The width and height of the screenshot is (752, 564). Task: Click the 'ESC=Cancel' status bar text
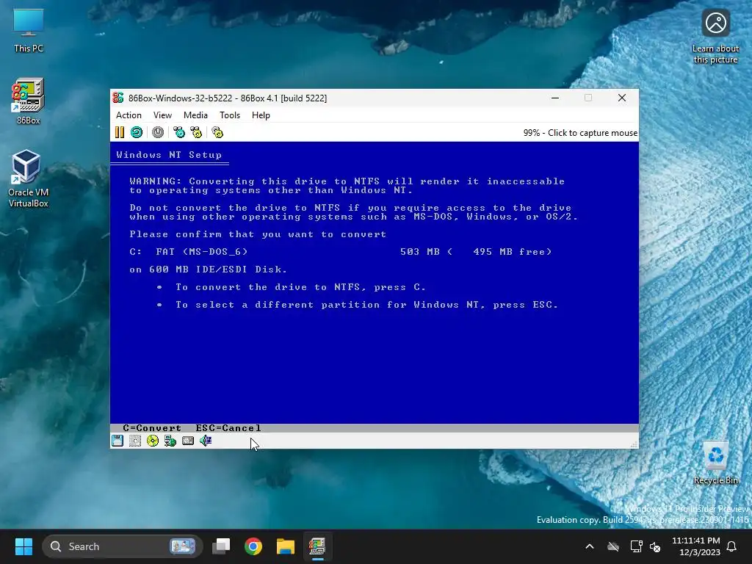tap(228, 428)
